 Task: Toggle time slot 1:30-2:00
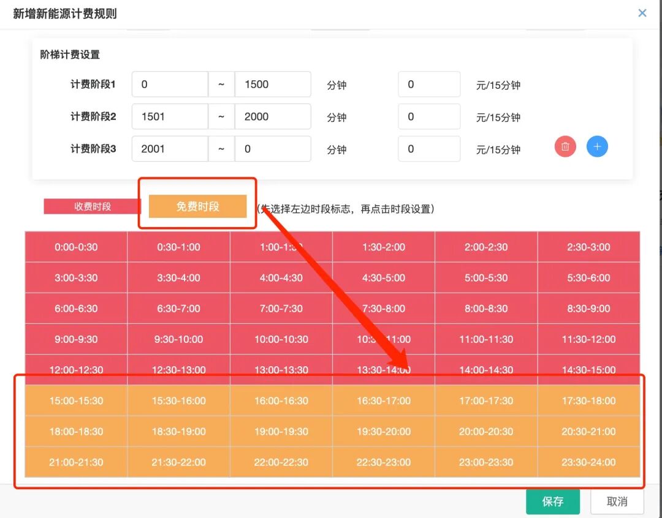point(384,247)
